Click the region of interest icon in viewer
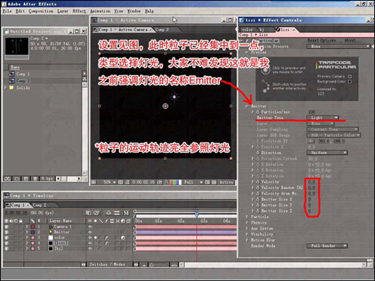375x281 pixels. 207,182
